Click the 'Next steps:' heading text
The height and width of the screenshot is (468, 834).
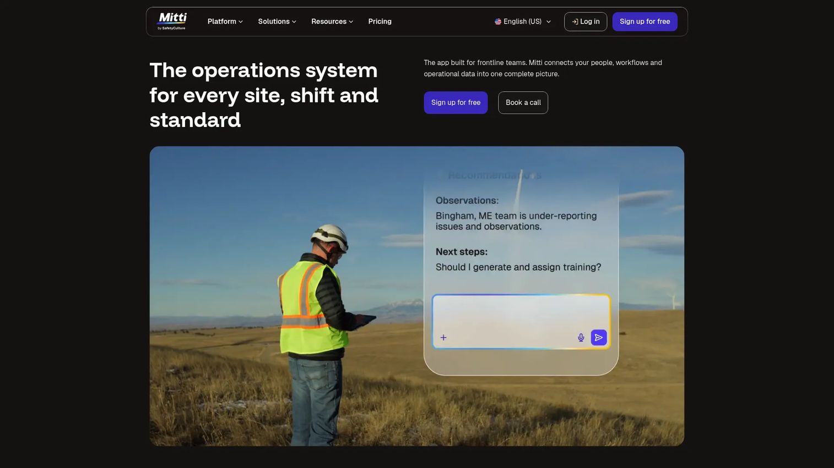pos(462,252)
